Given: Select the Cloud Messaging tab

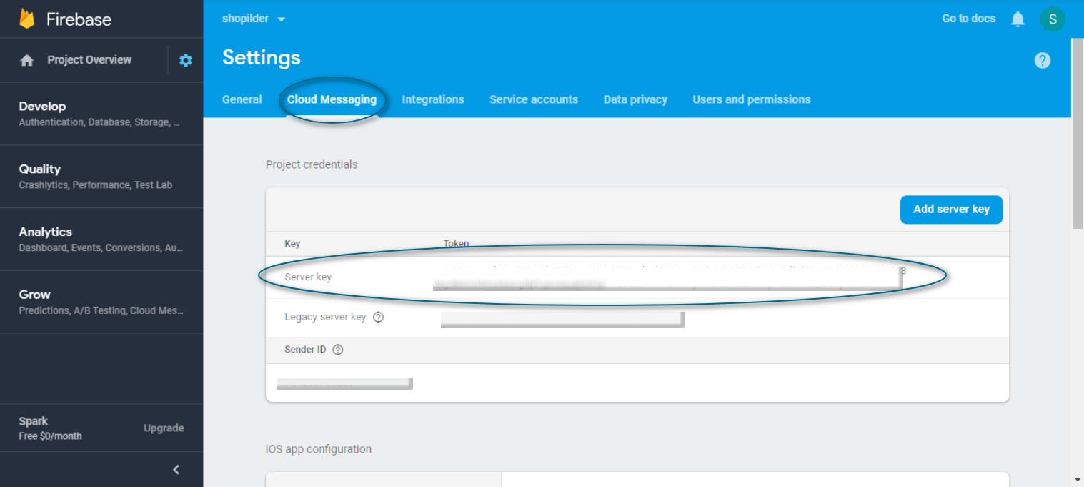Looking at the screenshot, I should 332,99.
